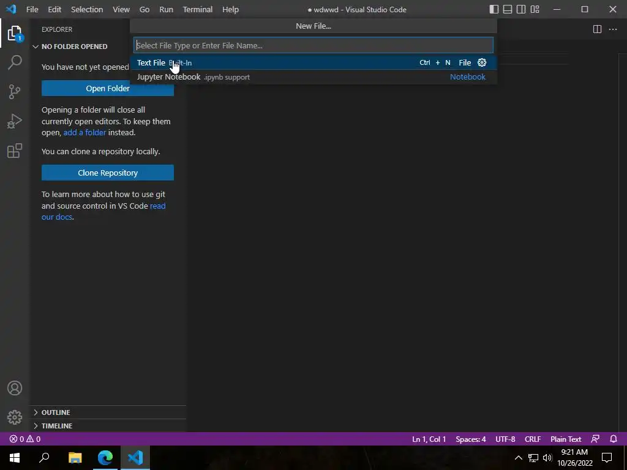Click Ln 1, Col 1 in status bar
The width and height of the screenshot is (627, 470).
point(429,439)
